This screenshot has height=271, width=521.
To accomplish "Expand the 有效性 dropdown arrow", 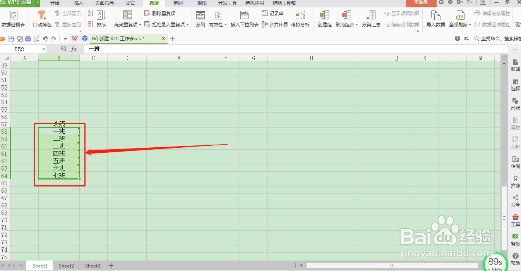I will point(225,25).
